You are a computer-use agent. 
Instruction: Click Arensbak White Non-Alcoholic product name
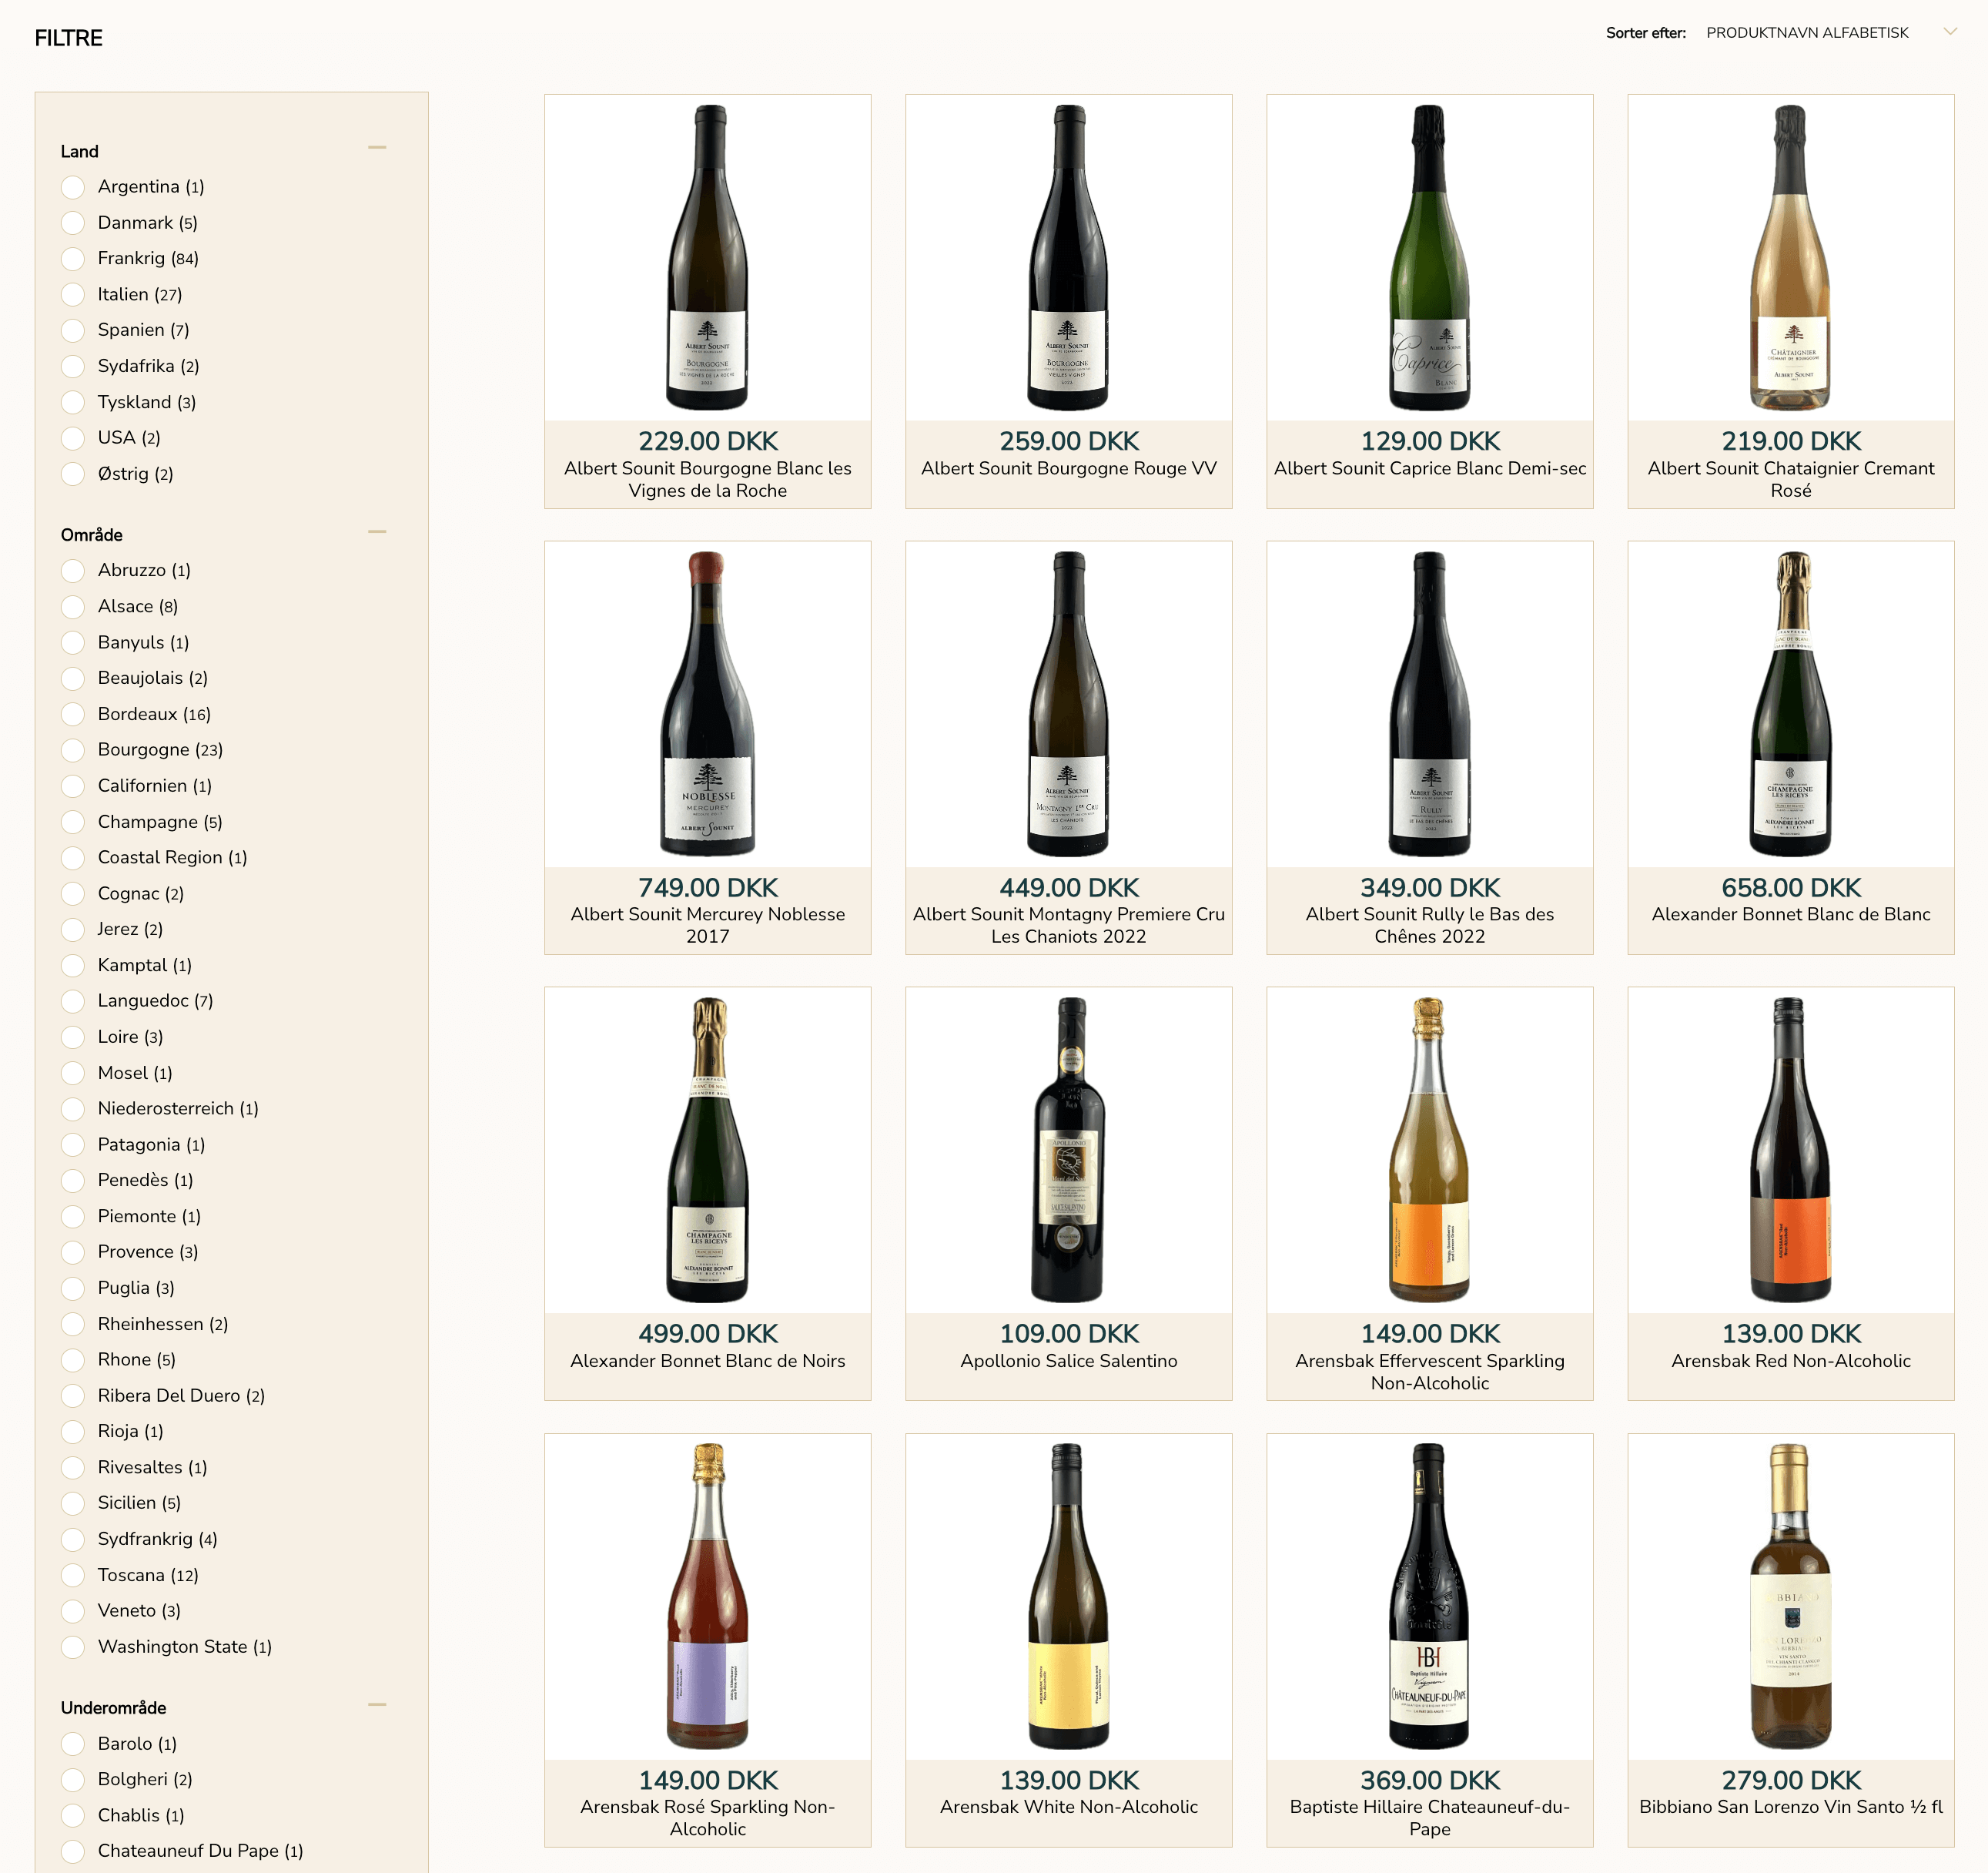pyautogui.click(x=1069, y=1807)
